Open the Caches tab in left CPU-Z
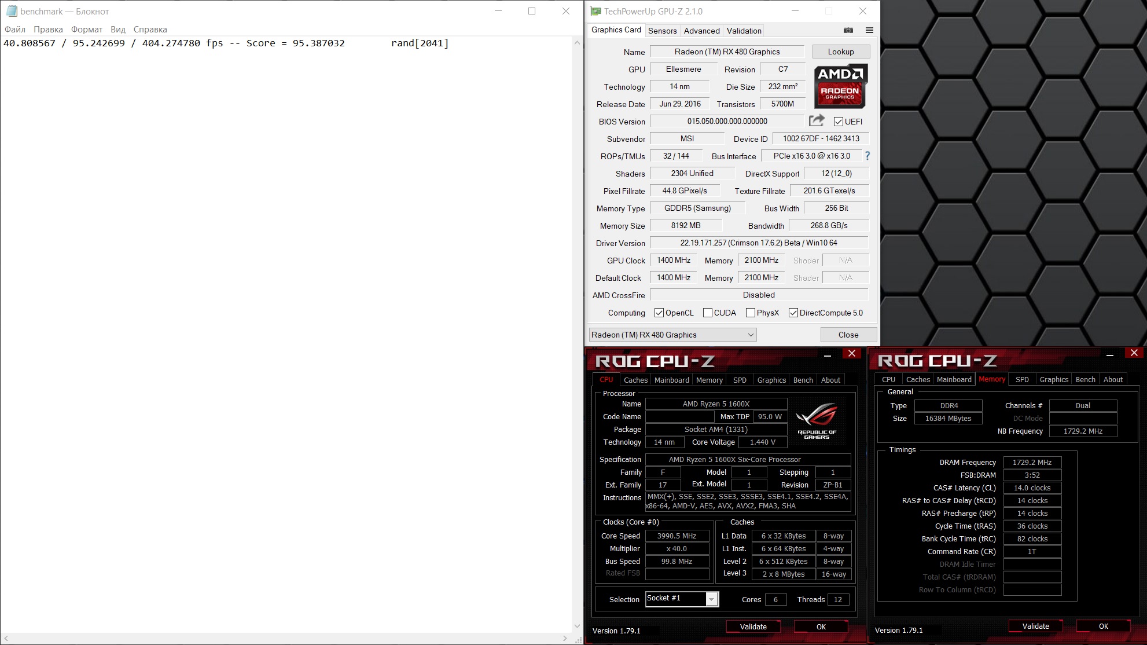Viewport: 1147px width, 645px height. tap(635, 380)
